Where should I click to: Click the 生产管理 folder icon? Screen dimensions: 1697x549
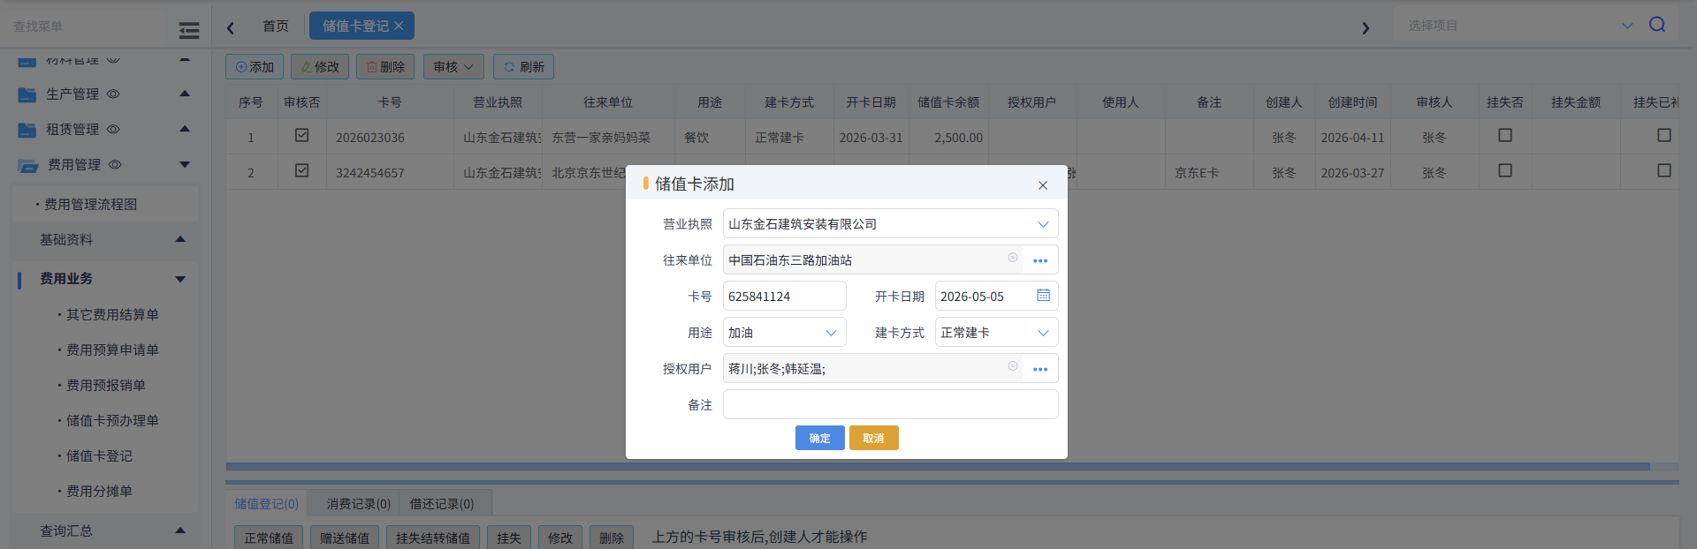point(27,94)
